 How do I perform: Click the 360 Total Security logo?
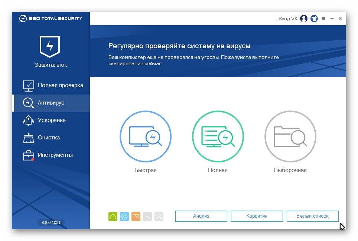pyautogui.click(x=51, y=19)
